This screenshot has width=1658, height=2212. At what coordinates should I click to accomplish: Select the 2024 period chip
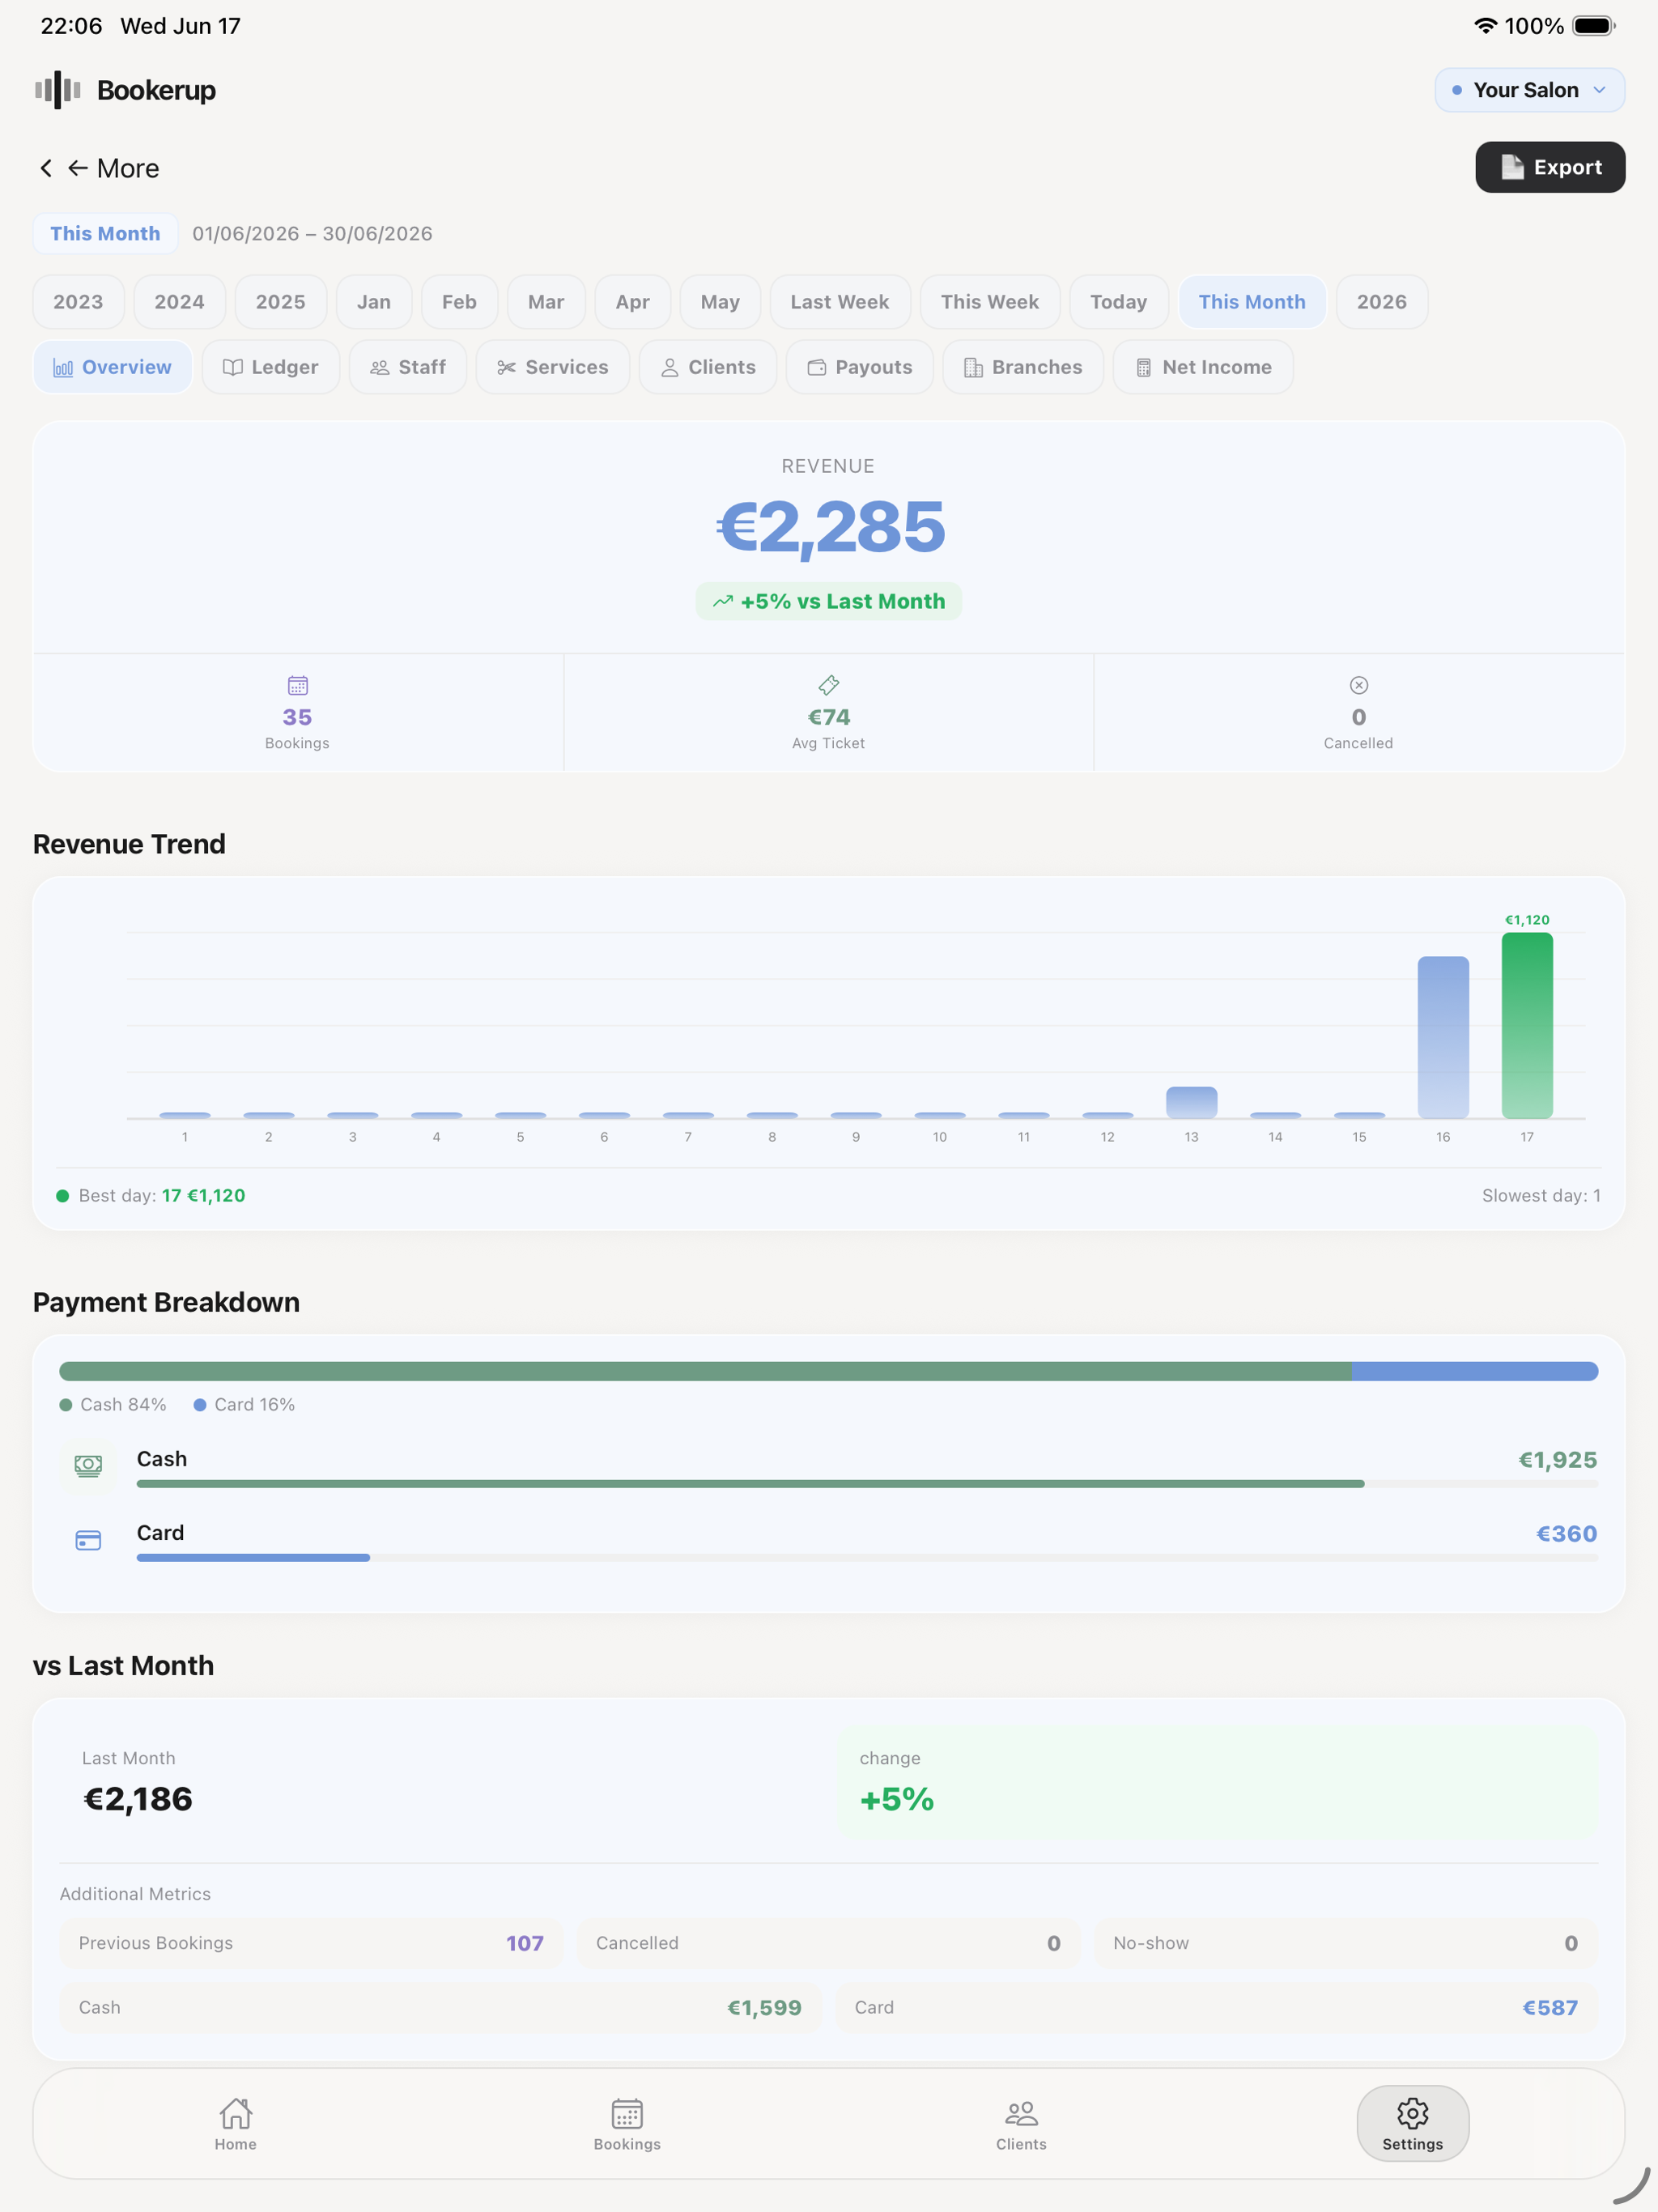pyautogui.click(x=179, y=302)
